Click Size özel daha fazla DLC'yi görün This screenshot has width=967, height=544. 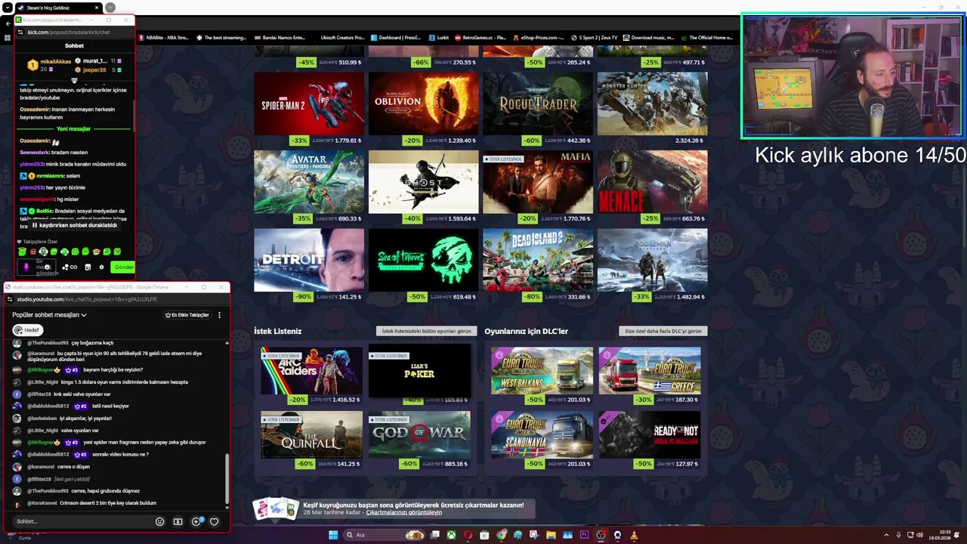663,331
